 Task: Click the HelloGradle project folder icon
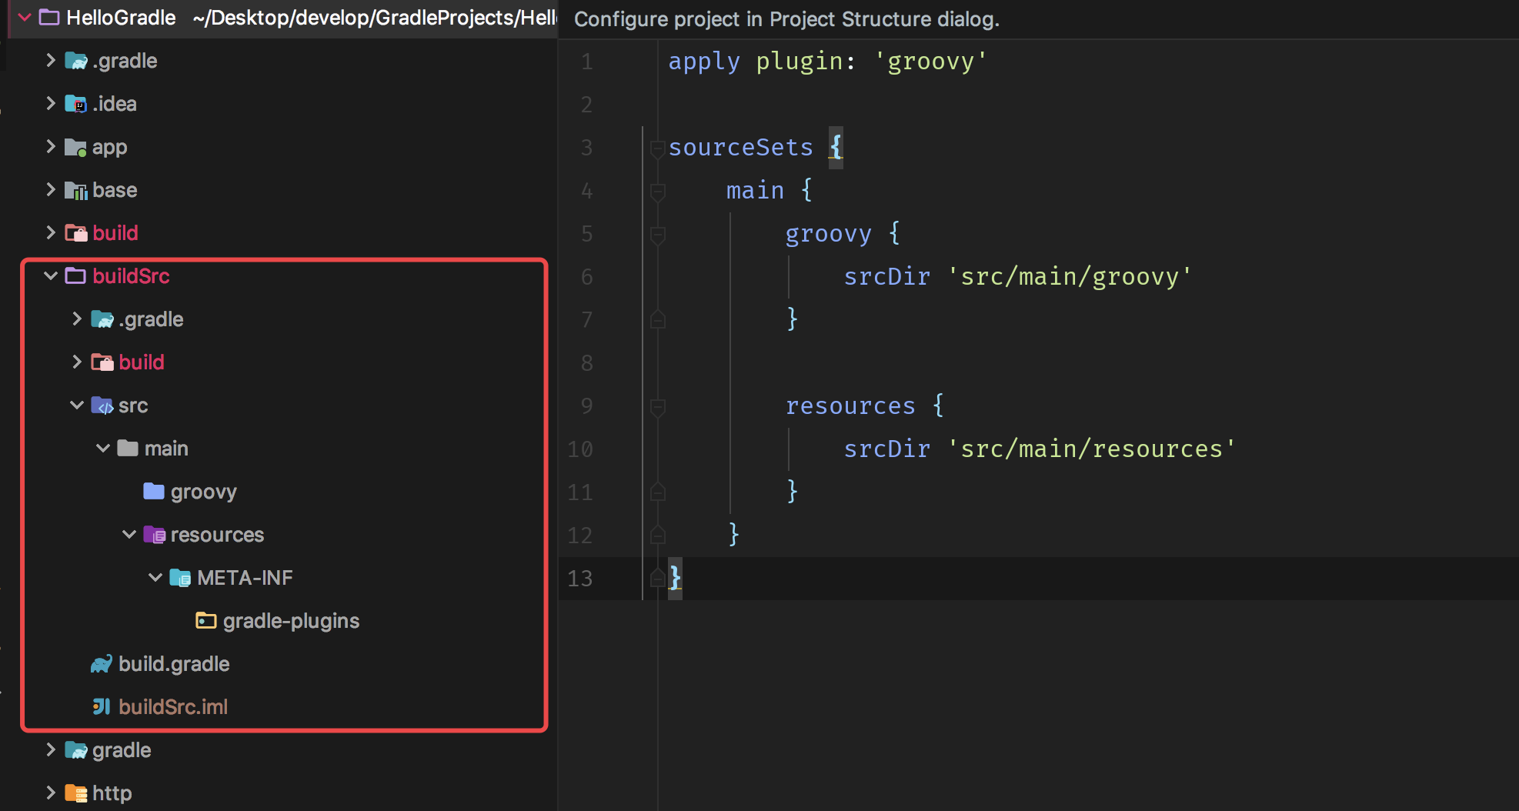49,18
